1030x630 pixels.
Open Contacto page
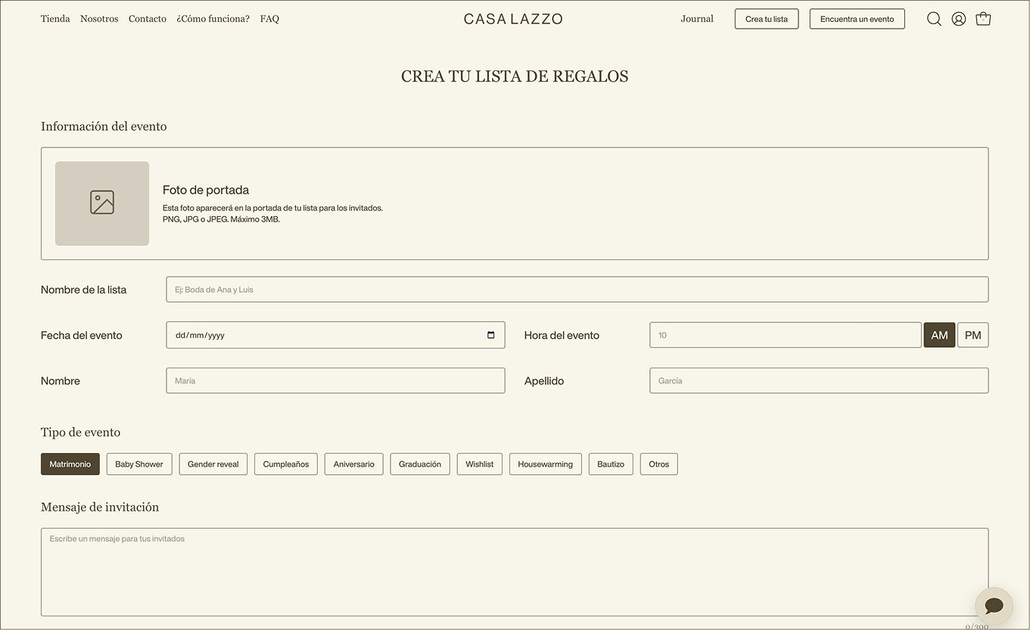(148, 19)
